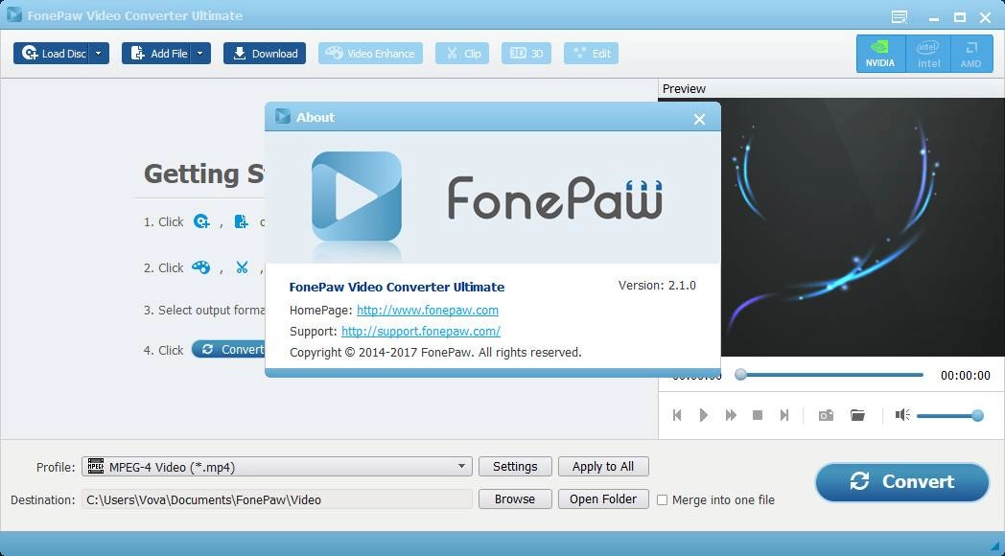
Task: Enable Merge into one file
Action: point(663,499)
